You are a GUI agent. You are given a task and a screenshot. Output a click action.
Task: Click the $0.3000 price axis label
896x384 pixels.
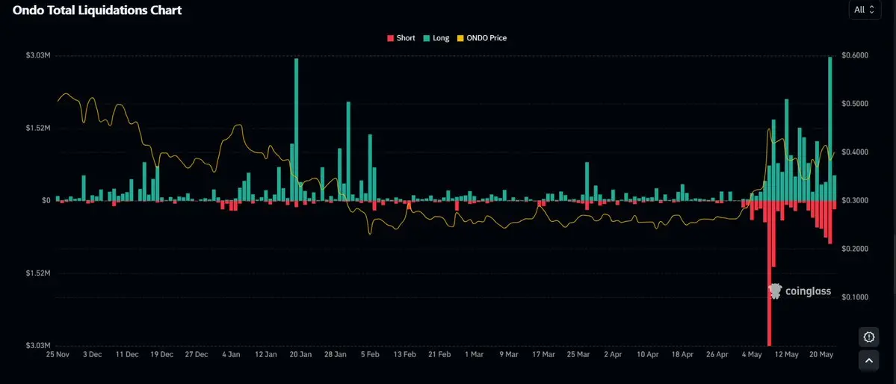tap(855, 200)
